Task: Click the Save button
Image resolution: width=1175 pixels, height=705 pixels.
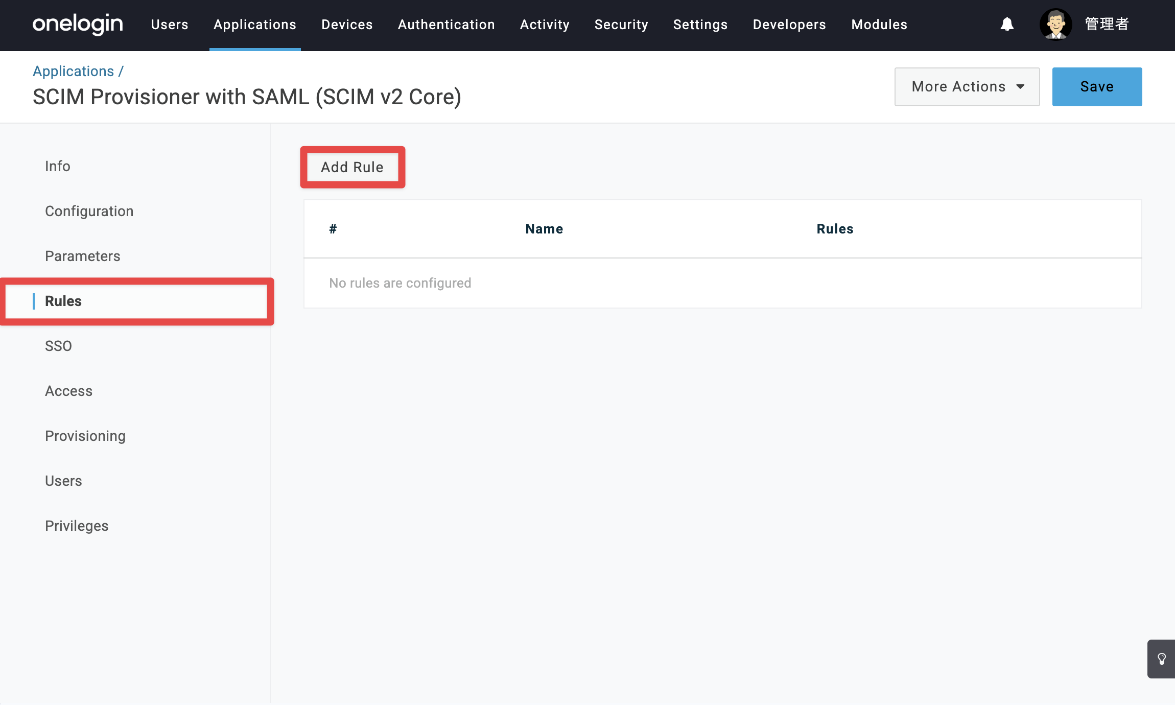Action: coord(1097,87)
